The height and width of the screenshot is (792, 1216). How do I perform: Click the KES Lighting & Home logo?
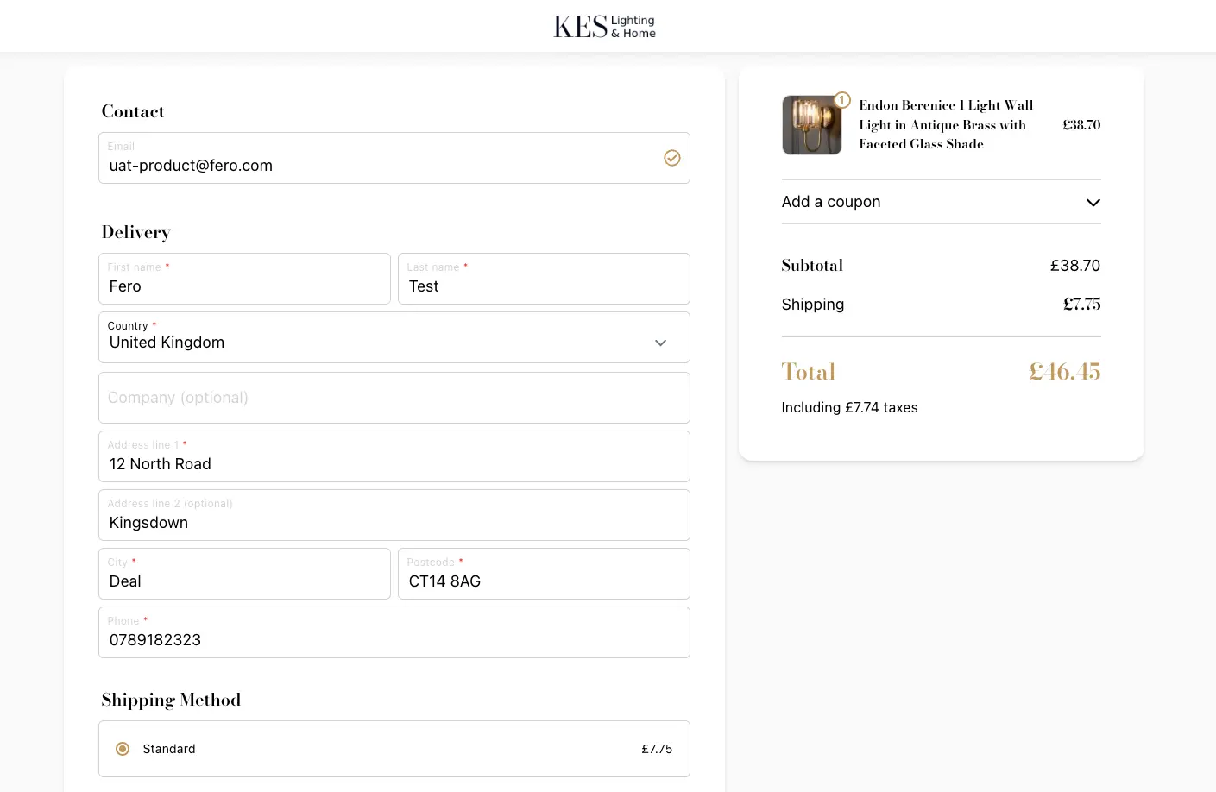[604, 27]
